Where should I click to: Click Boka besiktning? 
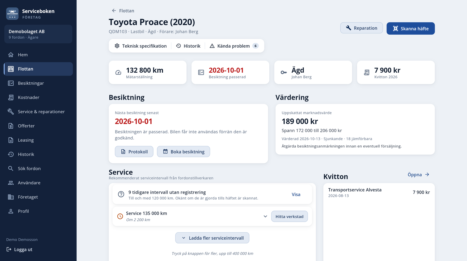(x=183, y=152)
